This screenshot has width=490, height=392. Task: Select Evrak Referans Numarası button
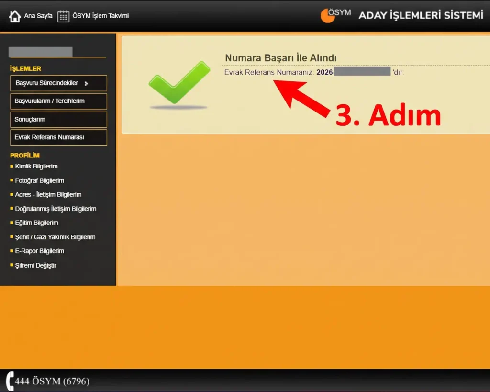point(58,137)
